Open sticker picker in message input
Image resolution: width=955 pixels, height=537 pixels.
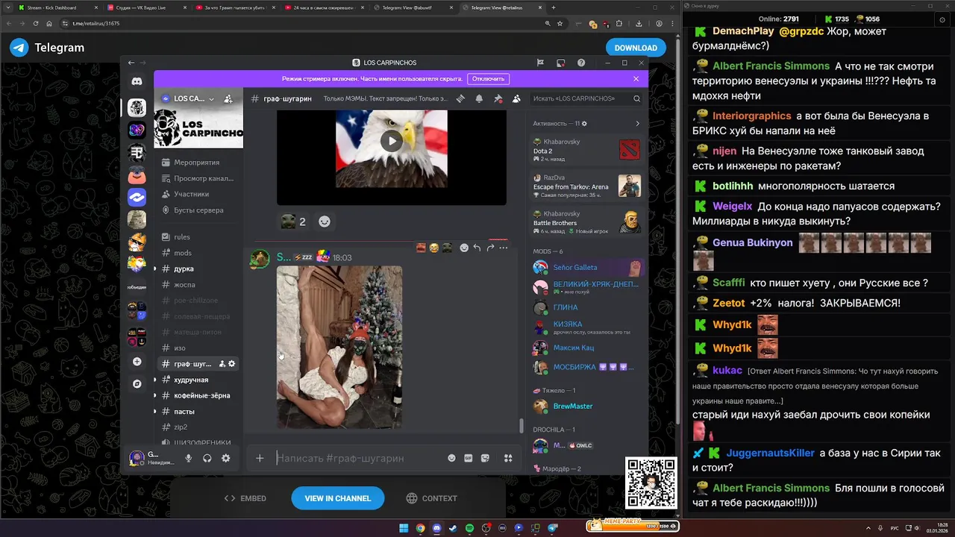485,458
